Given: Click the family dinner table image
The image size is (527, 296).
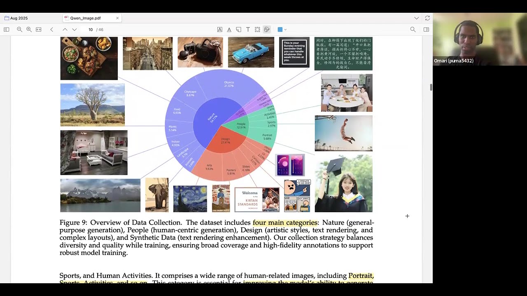Looking at the screenshot, I should [x=347, y=93].
